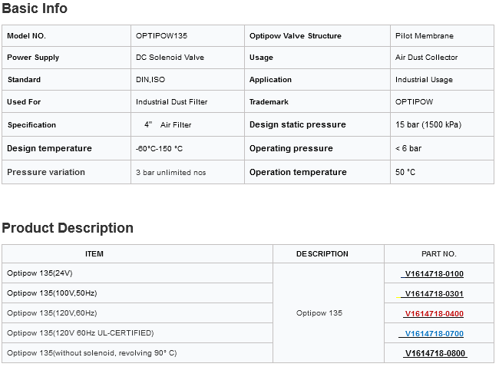
Task: Open part number V1614718-0301 link
Action: pyautogui.click(x=435, y=294)
